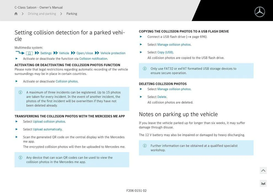Click the info icon beside the QR codes note
The image size is (273, 193).
[20, 158]
